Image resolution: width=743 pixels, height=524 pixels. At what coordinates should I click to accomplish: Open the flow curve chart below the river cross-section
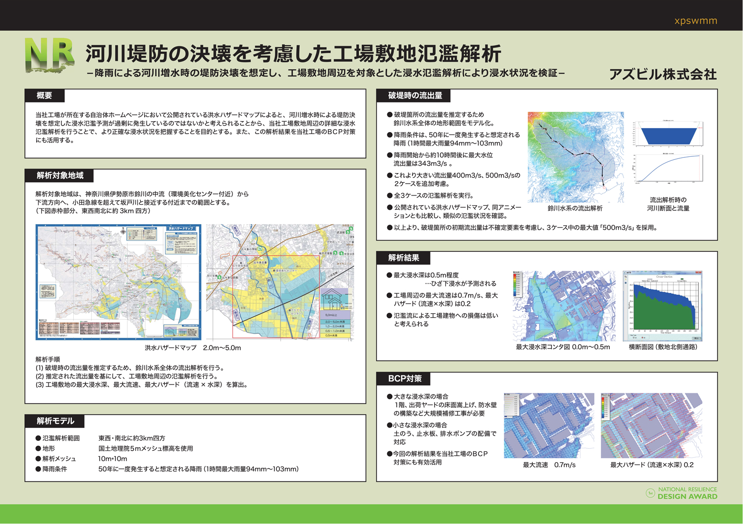pyautogui.click(x=668, y=169)
